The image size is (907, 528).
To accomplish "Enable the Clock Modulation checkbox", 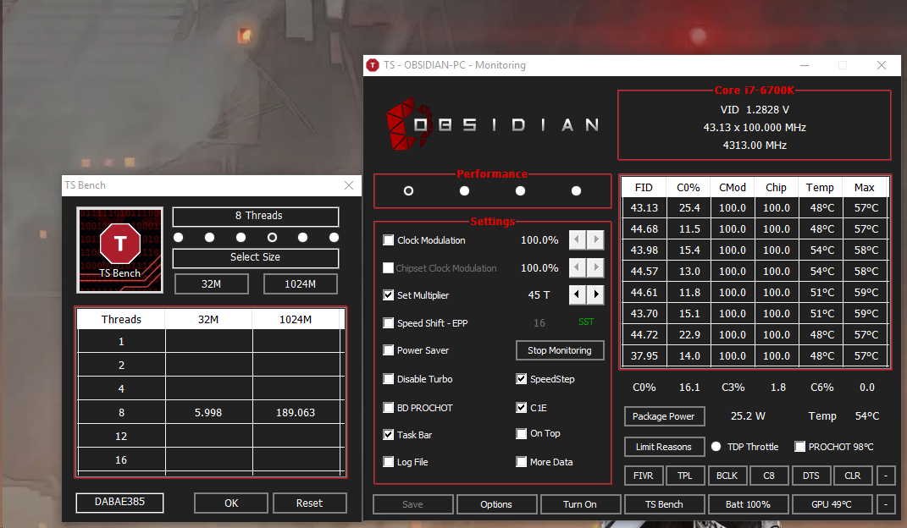I will [388, 239].
